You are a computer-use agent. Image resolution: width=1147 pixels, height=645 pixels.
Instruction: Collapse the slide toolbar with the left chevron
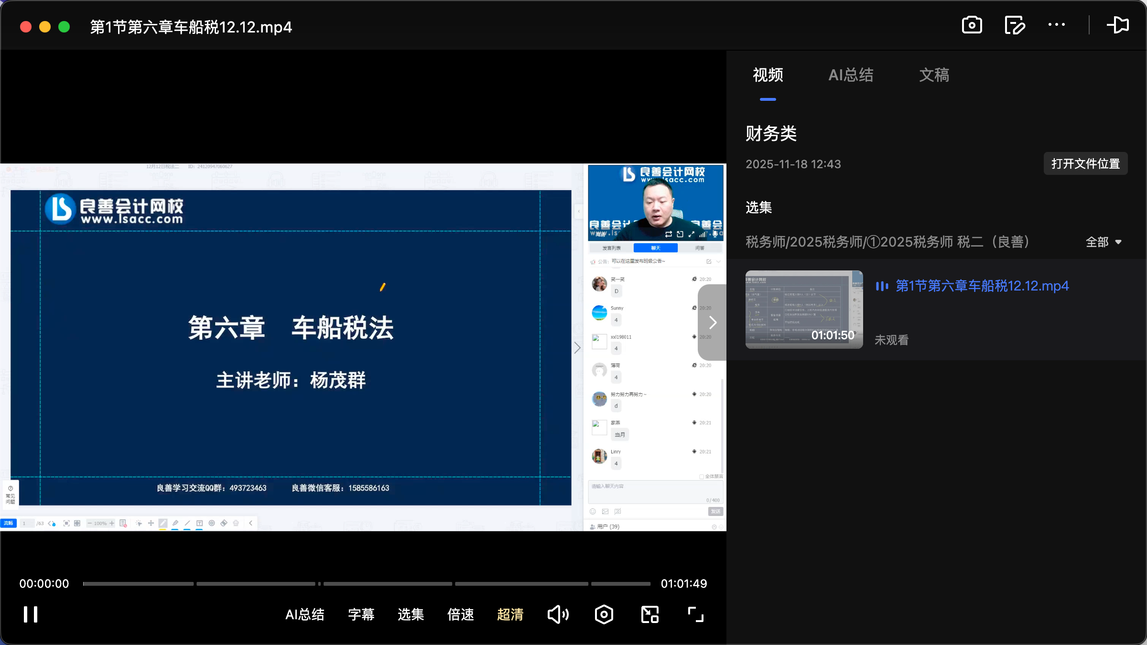250,523
